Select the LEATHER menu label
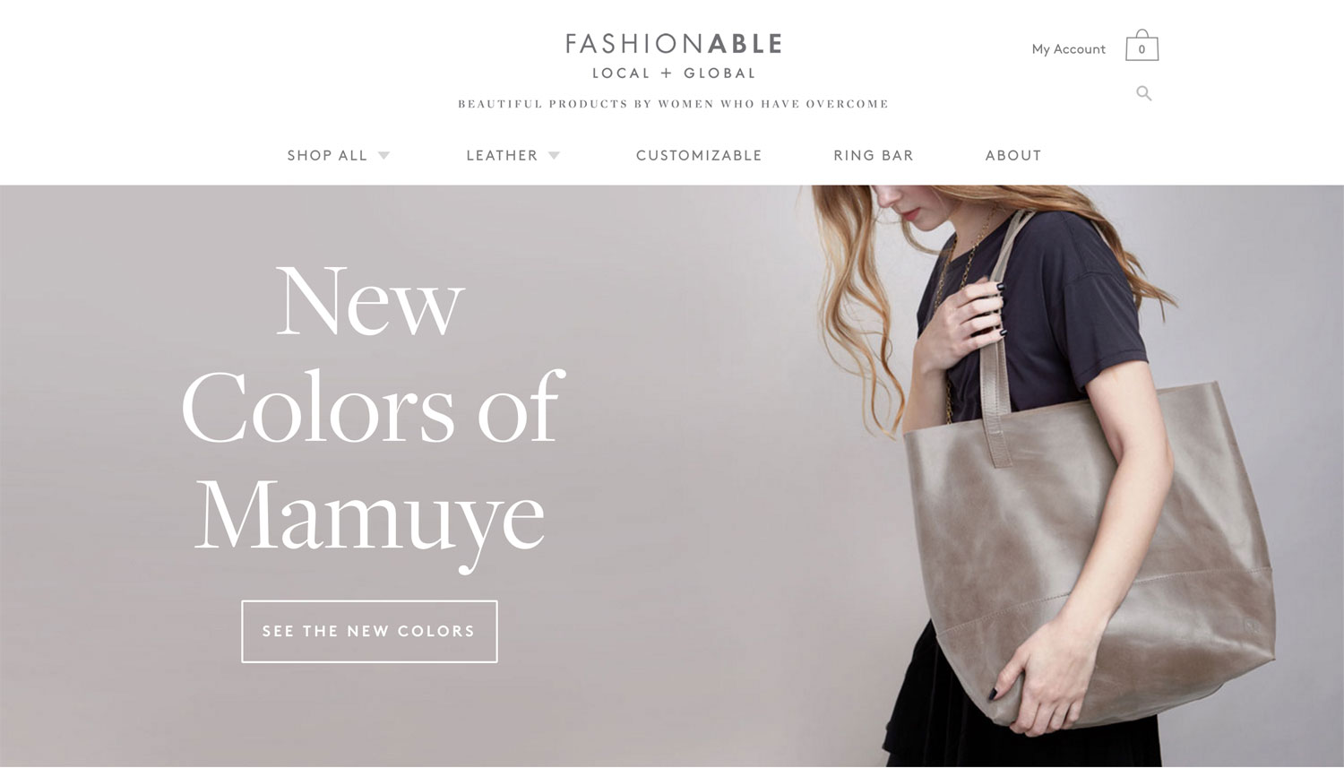The height and width of the screenshot is (768, 1344). (x=502, y=156)
